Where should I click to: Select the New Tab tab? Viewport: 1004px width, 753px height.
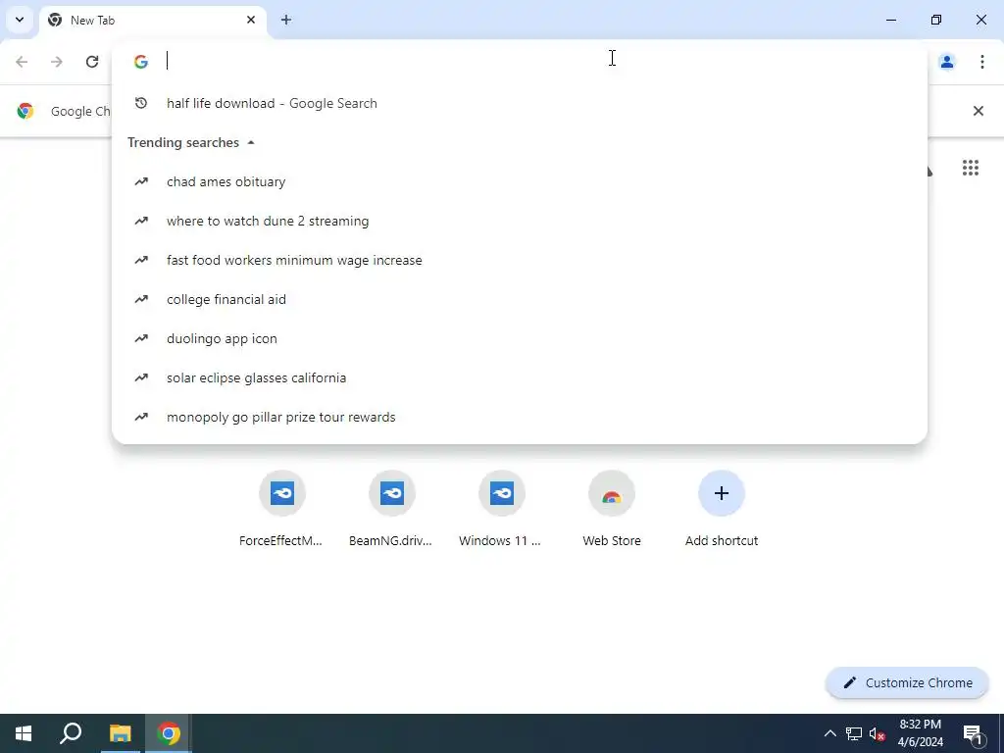coord(152,21)
